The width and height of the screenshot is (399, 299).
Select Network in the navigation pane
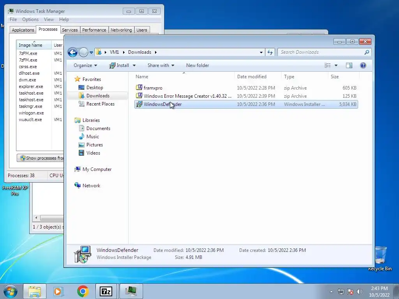pyautogui.click(x=91, y=186)
